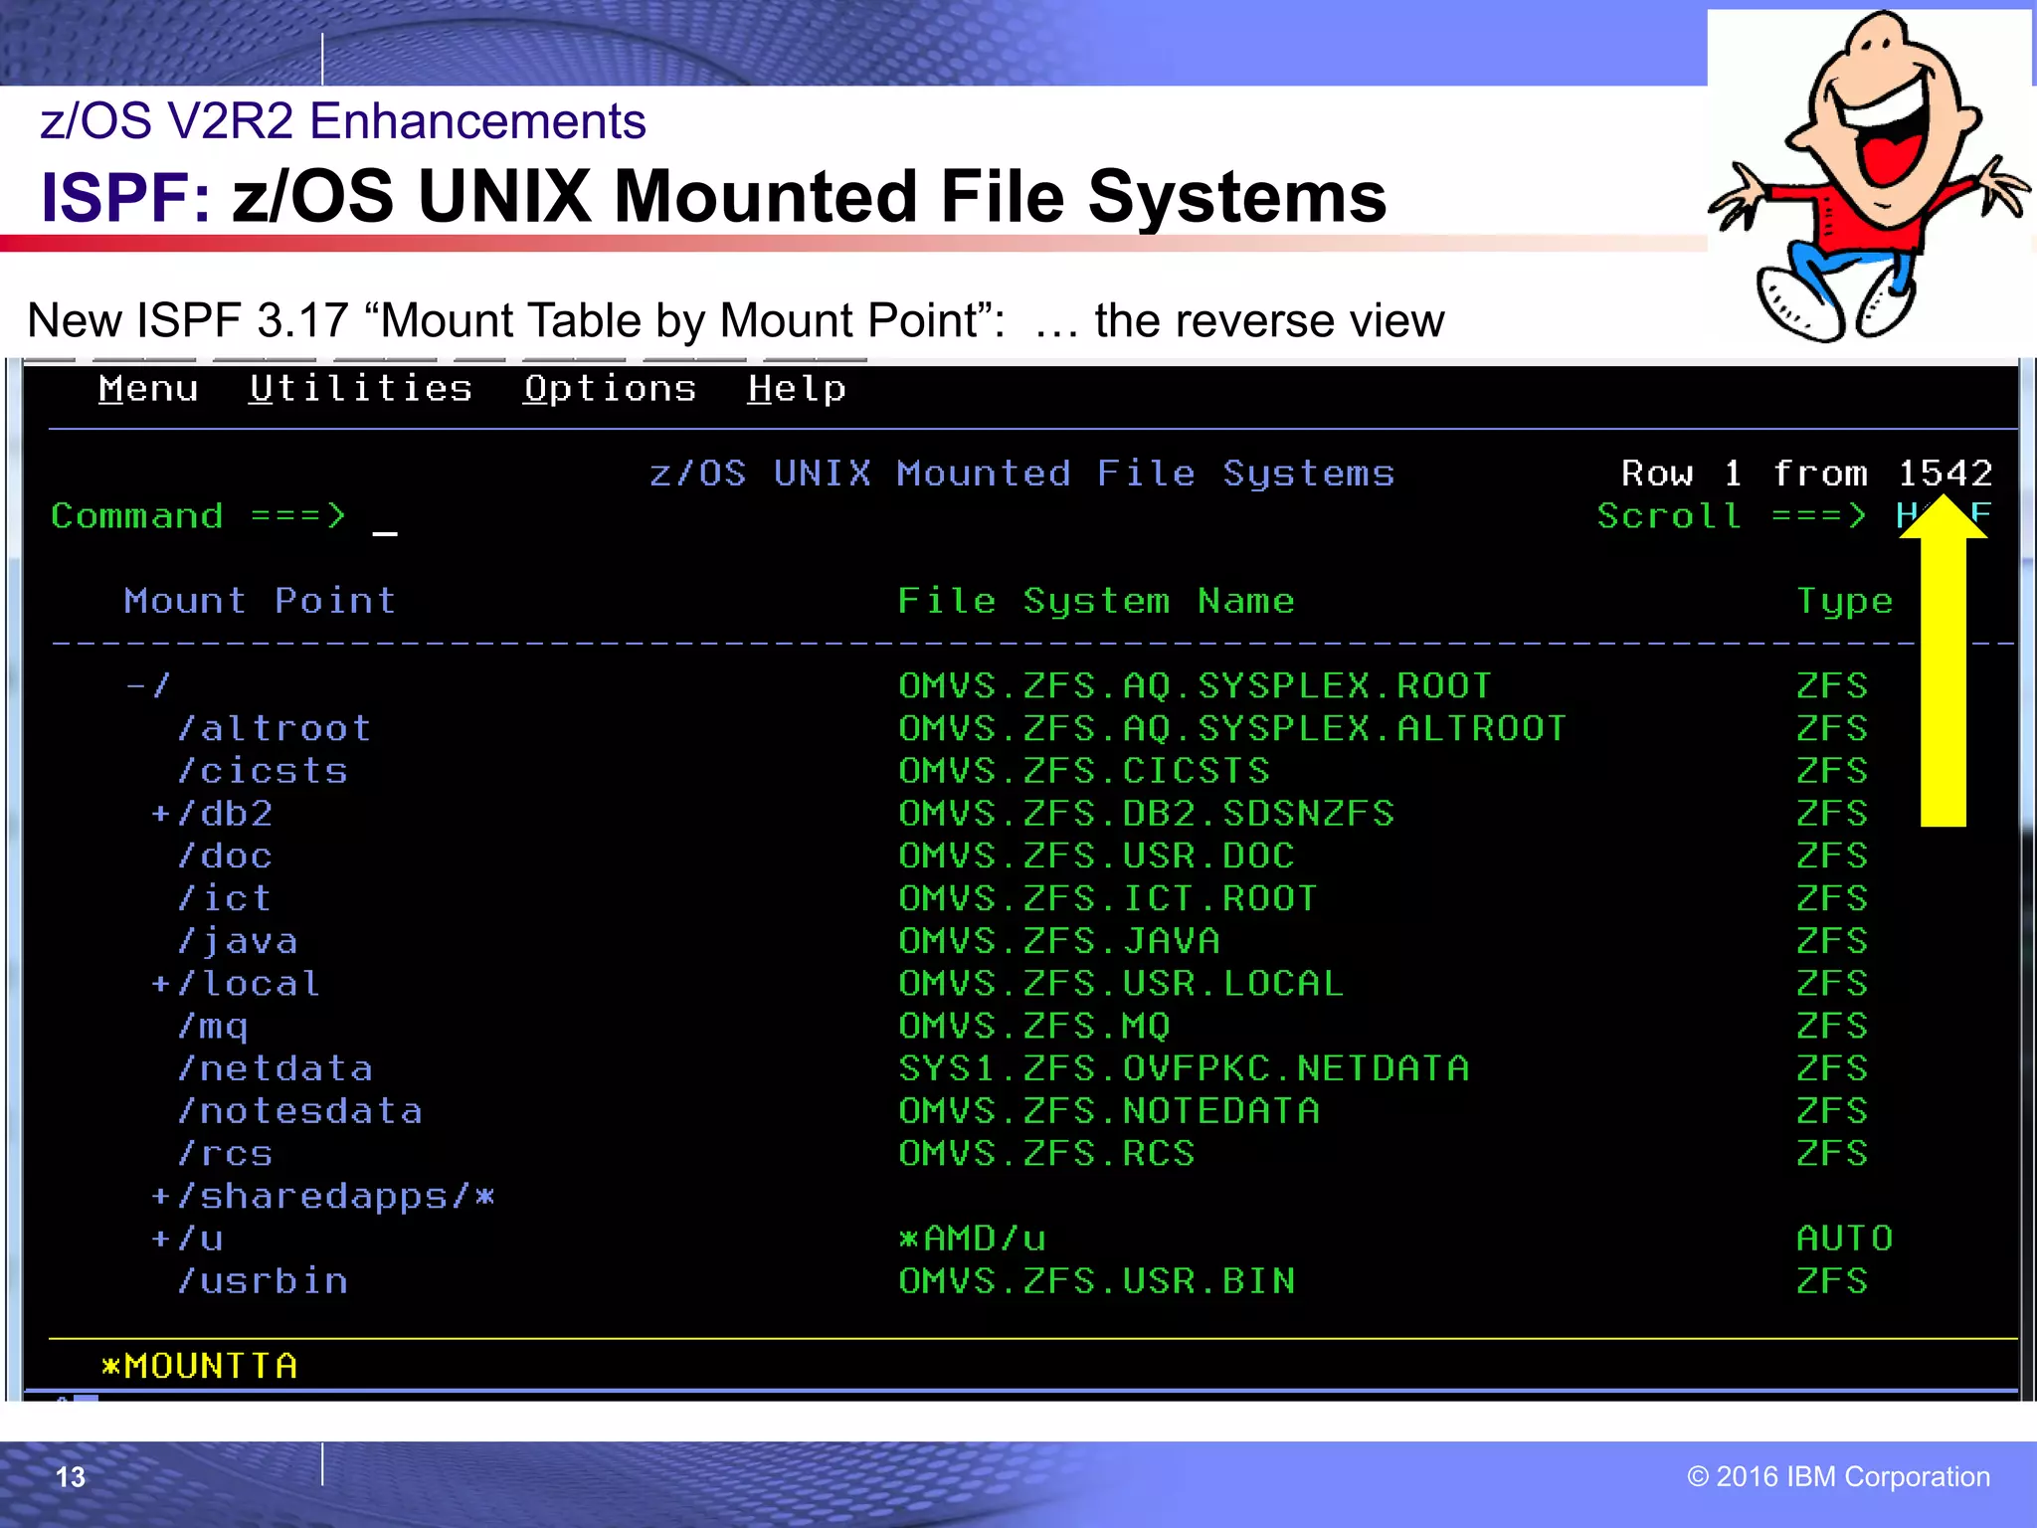Click the Type column header
2037x1528 pixels.
point(1845,602)
